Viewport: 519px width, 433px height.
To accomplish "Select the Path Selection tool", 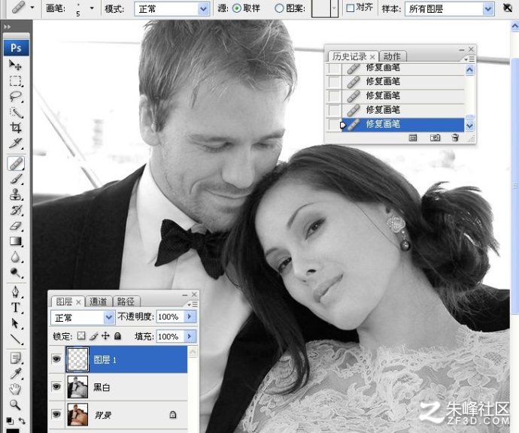I will [x=15, y=323].
